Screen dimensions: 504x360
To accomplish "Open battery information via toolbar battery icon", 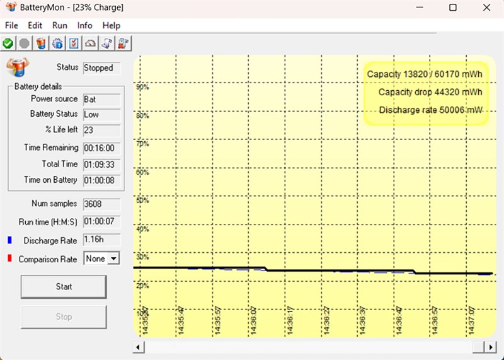I will [x=41, y=44].
